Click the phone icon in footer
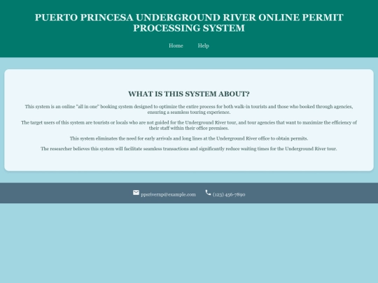This screenshot has width=378, height=283. (x=208, y=193)
